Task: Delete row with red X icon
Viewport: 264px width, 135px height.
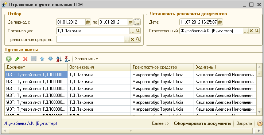Action: [x=26, y=59]
